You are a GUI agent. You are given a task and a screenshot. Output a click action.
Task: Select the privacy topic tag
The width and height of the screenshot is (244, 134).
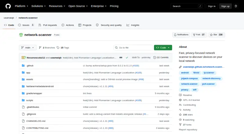click(185, 90)
